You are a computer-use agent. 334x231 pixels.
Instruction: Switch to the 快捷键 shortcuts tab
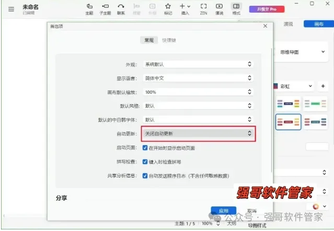[x=169, y=40]
